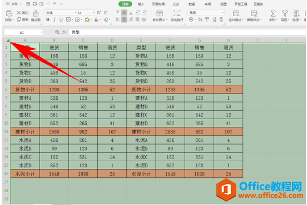
Task: Expand the fill color dropdown arrow
Action: (x=91, y=20)
